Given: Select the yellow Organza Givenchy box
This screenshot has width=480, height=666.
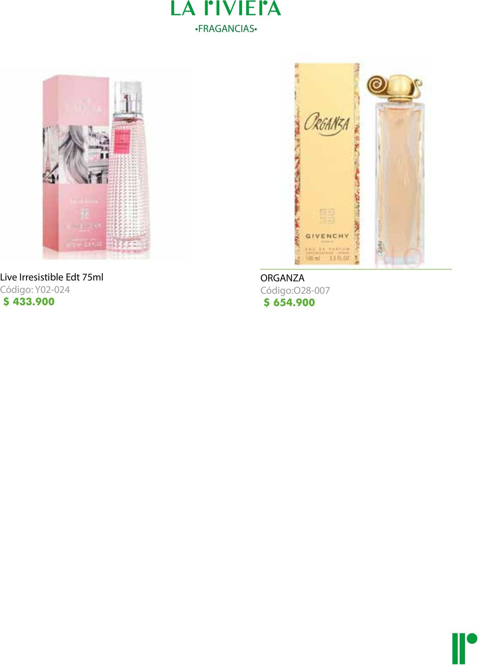Looking at the screenshot, I should click(327, 163).
